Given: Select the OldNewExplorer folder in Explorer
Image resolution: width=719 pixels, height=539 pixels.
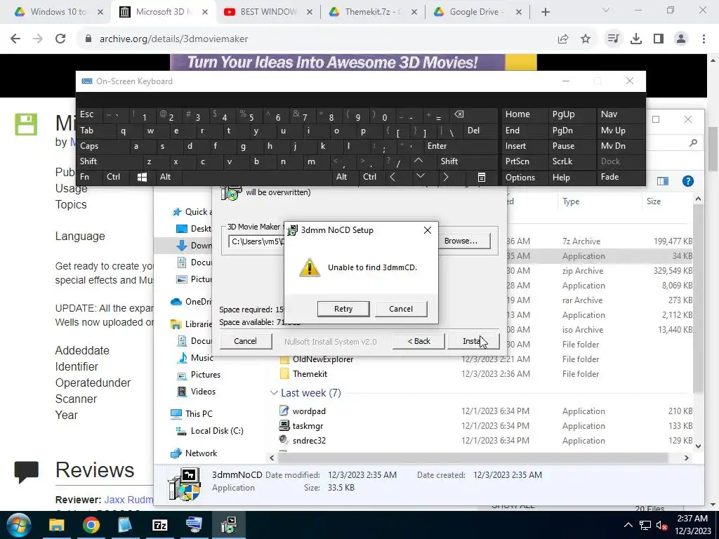Looking at the screenshot, I should (x=323, y=359).
